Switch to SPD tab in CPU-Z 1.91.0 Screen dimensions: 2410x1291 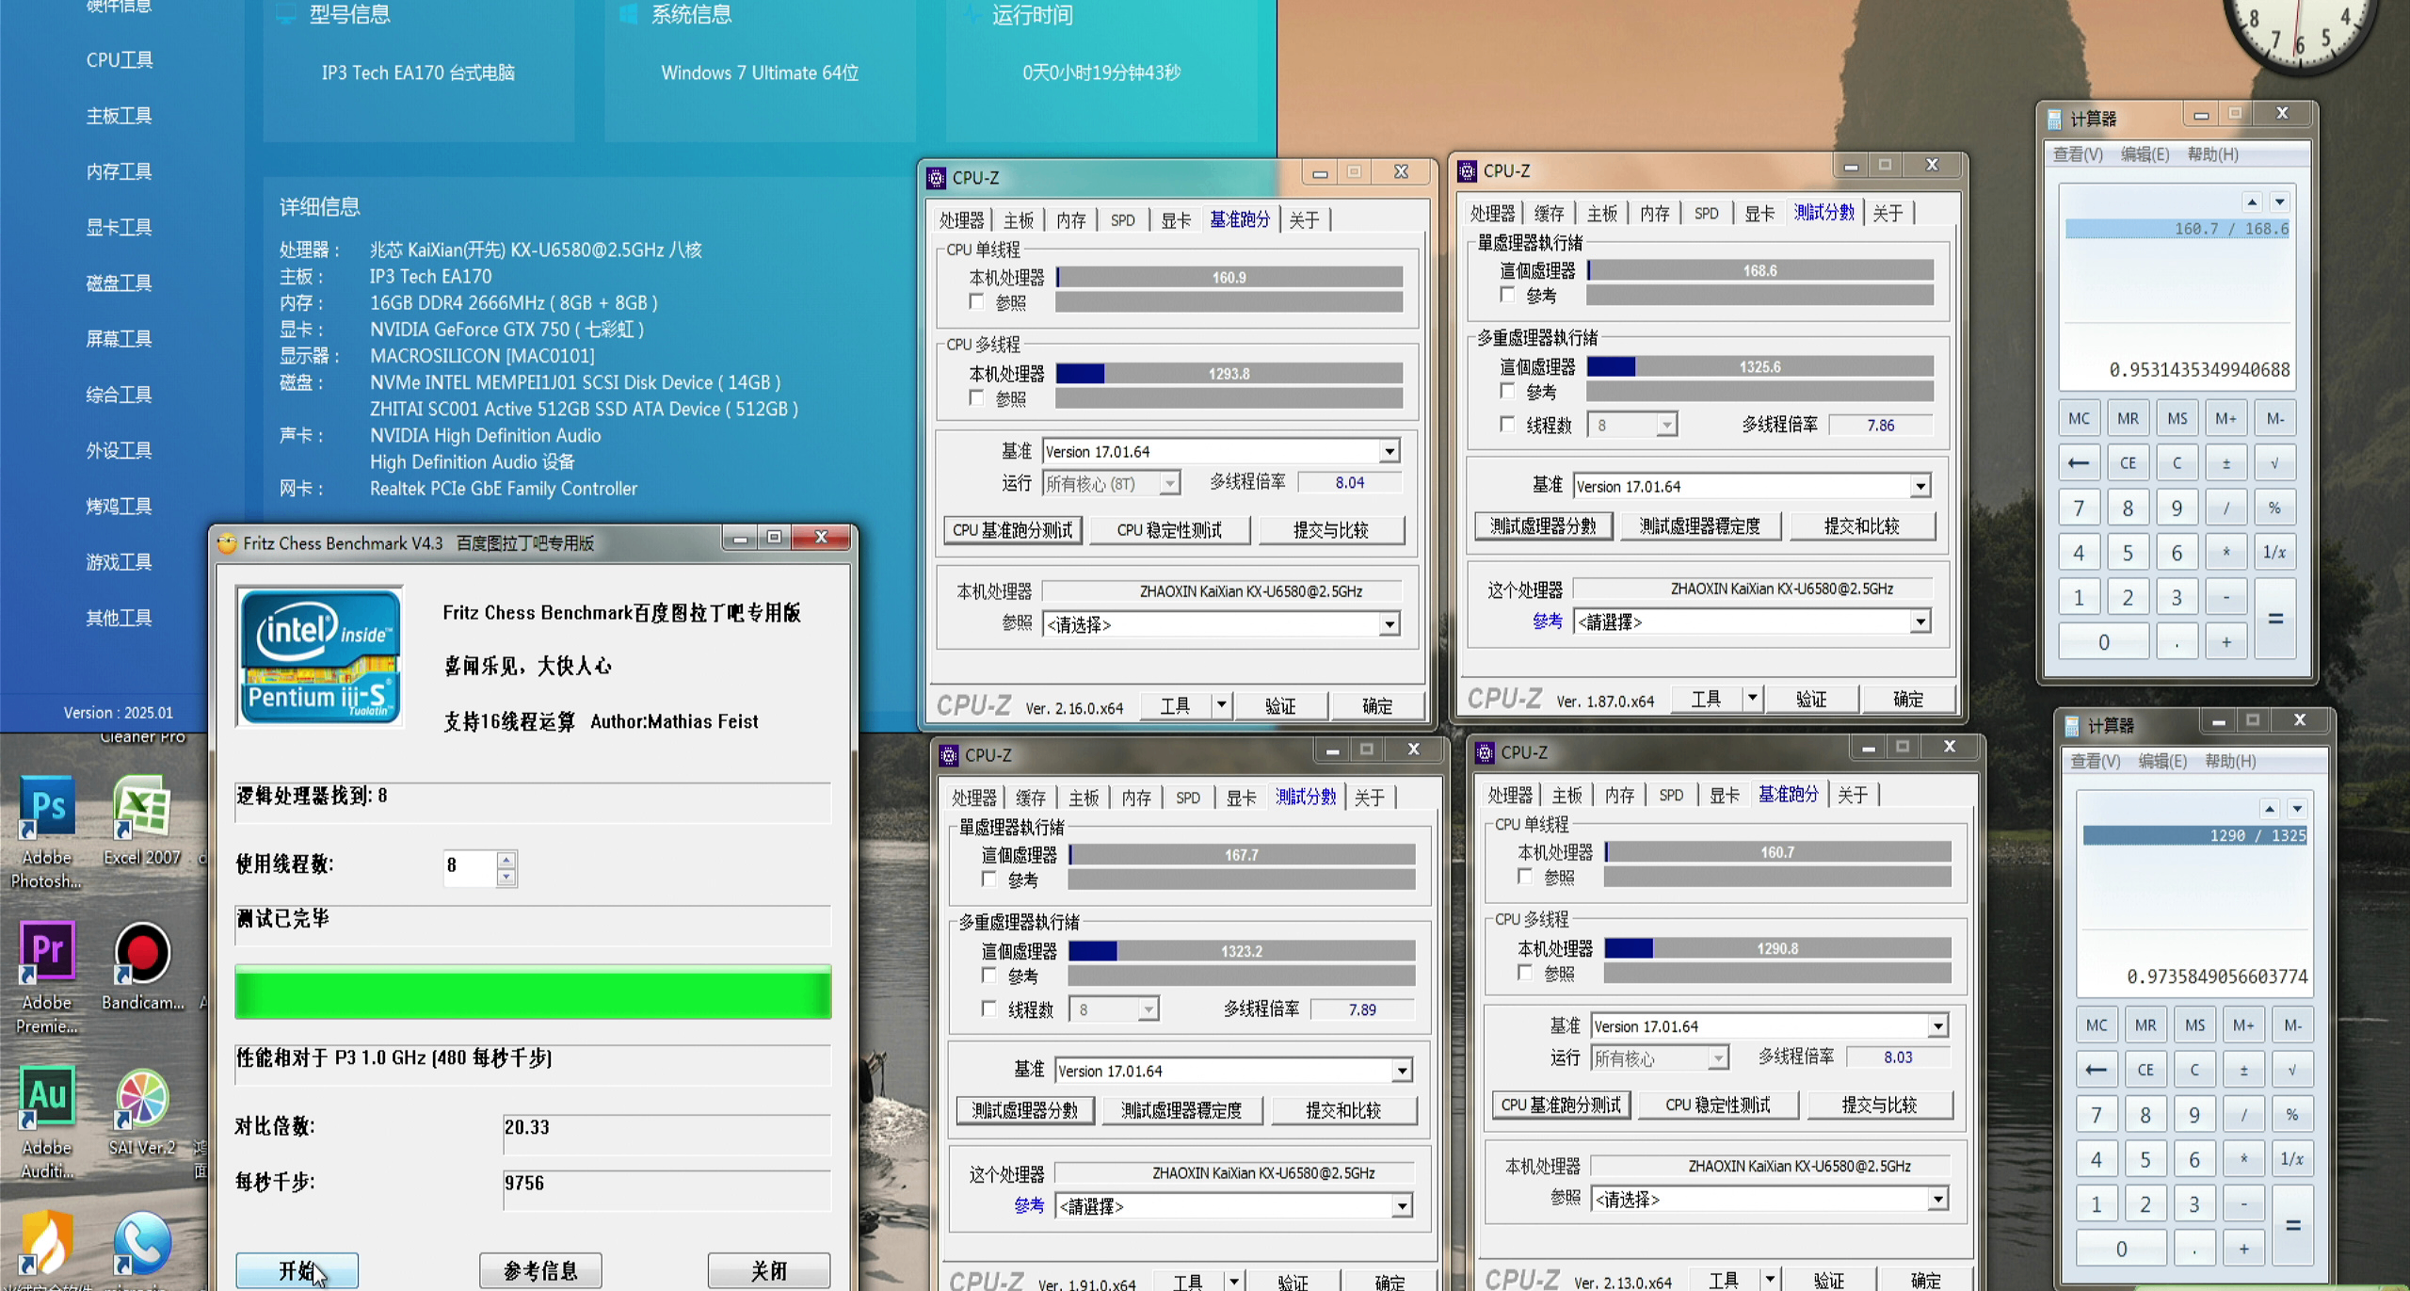(1188, 798)
